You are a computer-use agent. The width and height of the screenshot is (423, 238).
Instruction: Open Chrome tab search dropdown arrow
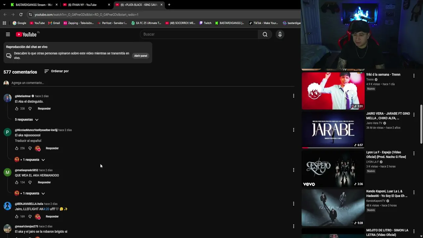coord(4,5)
